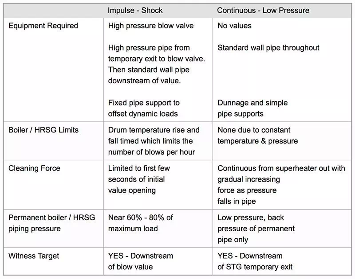The image size is (355, 279).
Task: Click the "Impulse - Shock" column header
Action: tap(135, 10)
